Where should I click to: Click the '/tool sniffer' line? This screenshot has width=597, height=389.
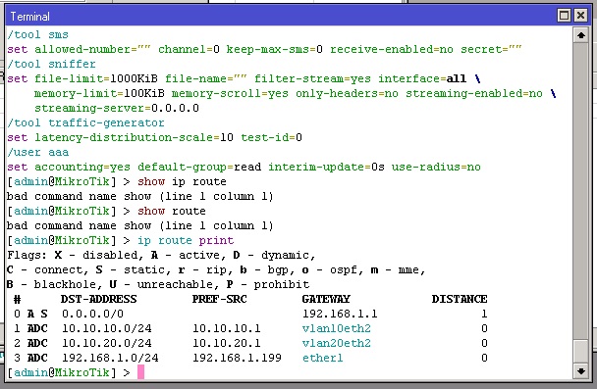click(51, 64)
